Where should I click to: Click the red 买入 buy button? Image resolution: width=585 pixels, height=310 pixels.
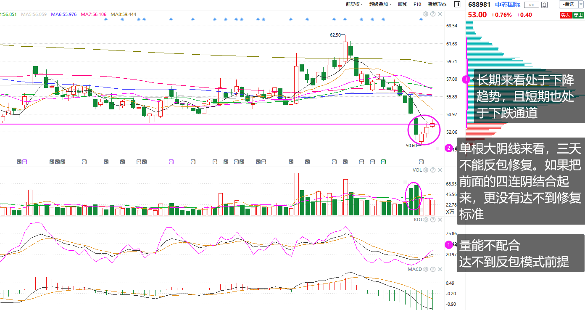[565, 15]
